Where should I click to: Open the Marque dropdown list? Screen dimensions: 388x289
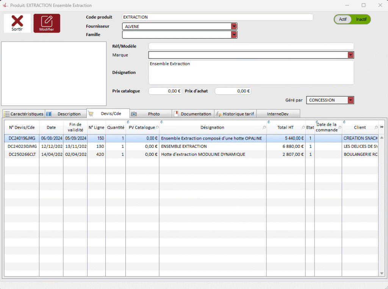coord(350,55)
